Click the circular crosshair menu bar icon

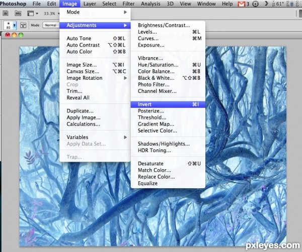(255, 4)
